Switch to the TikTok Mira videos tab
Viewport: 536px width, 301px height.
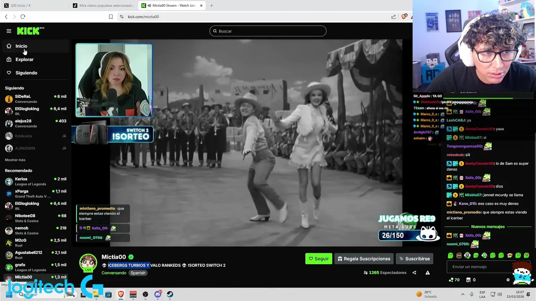tap(103, 5)
